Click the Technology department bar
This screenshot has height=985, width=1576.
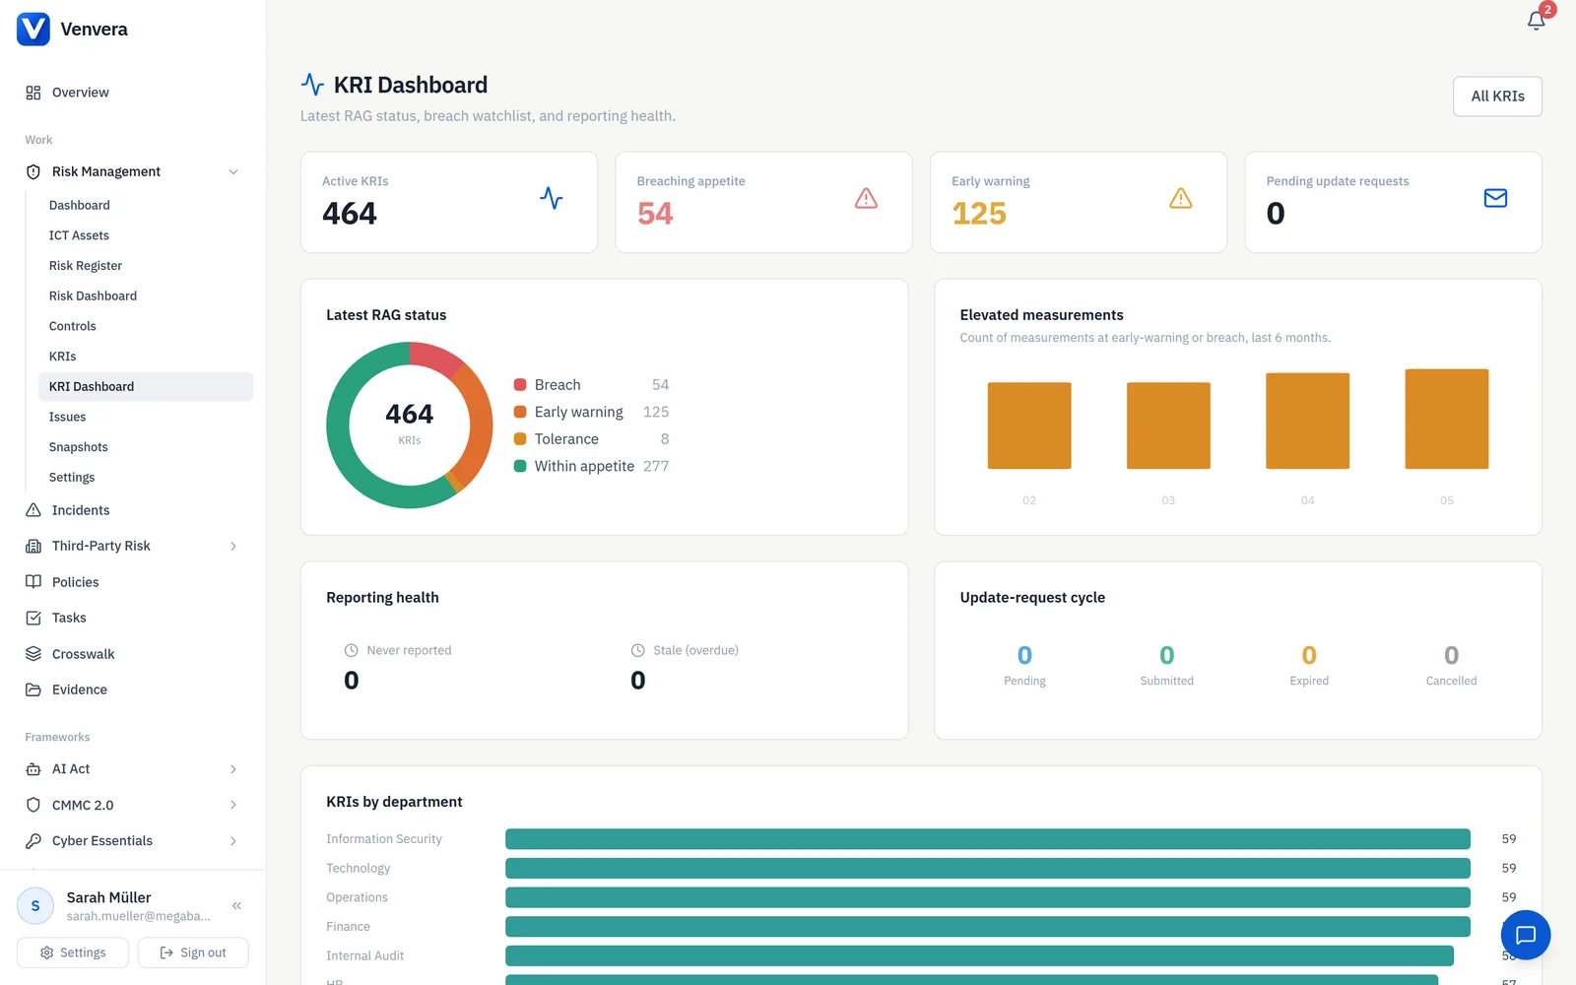click(988, 868)
